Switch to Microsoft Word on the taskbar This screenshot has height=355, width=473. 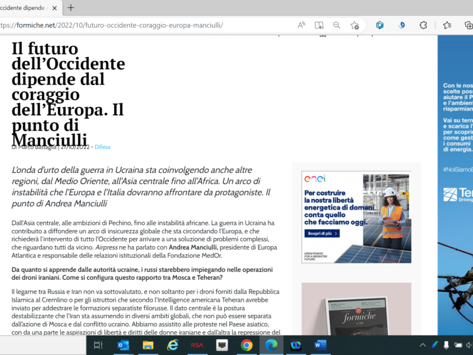coord(320,345)
